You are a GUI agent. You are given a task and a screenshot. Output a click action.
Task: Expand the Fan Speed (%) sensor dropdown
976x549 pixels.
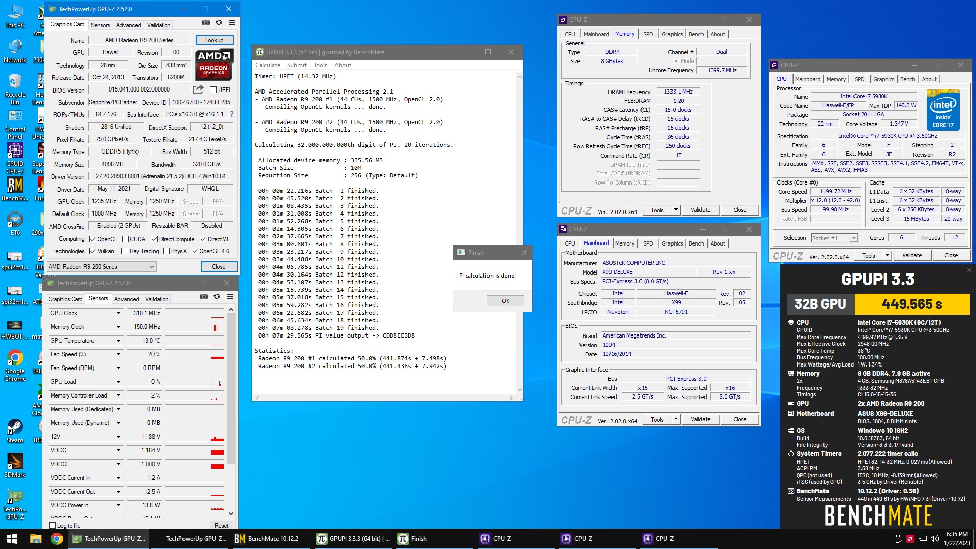(118, 354)
